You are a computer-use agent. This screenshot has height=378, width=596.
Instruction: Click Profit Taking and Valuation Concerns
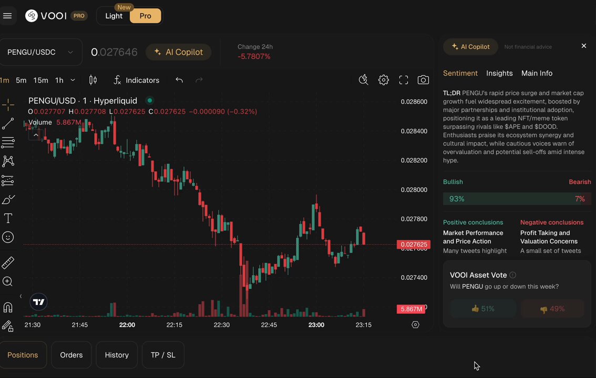(549, 237)
